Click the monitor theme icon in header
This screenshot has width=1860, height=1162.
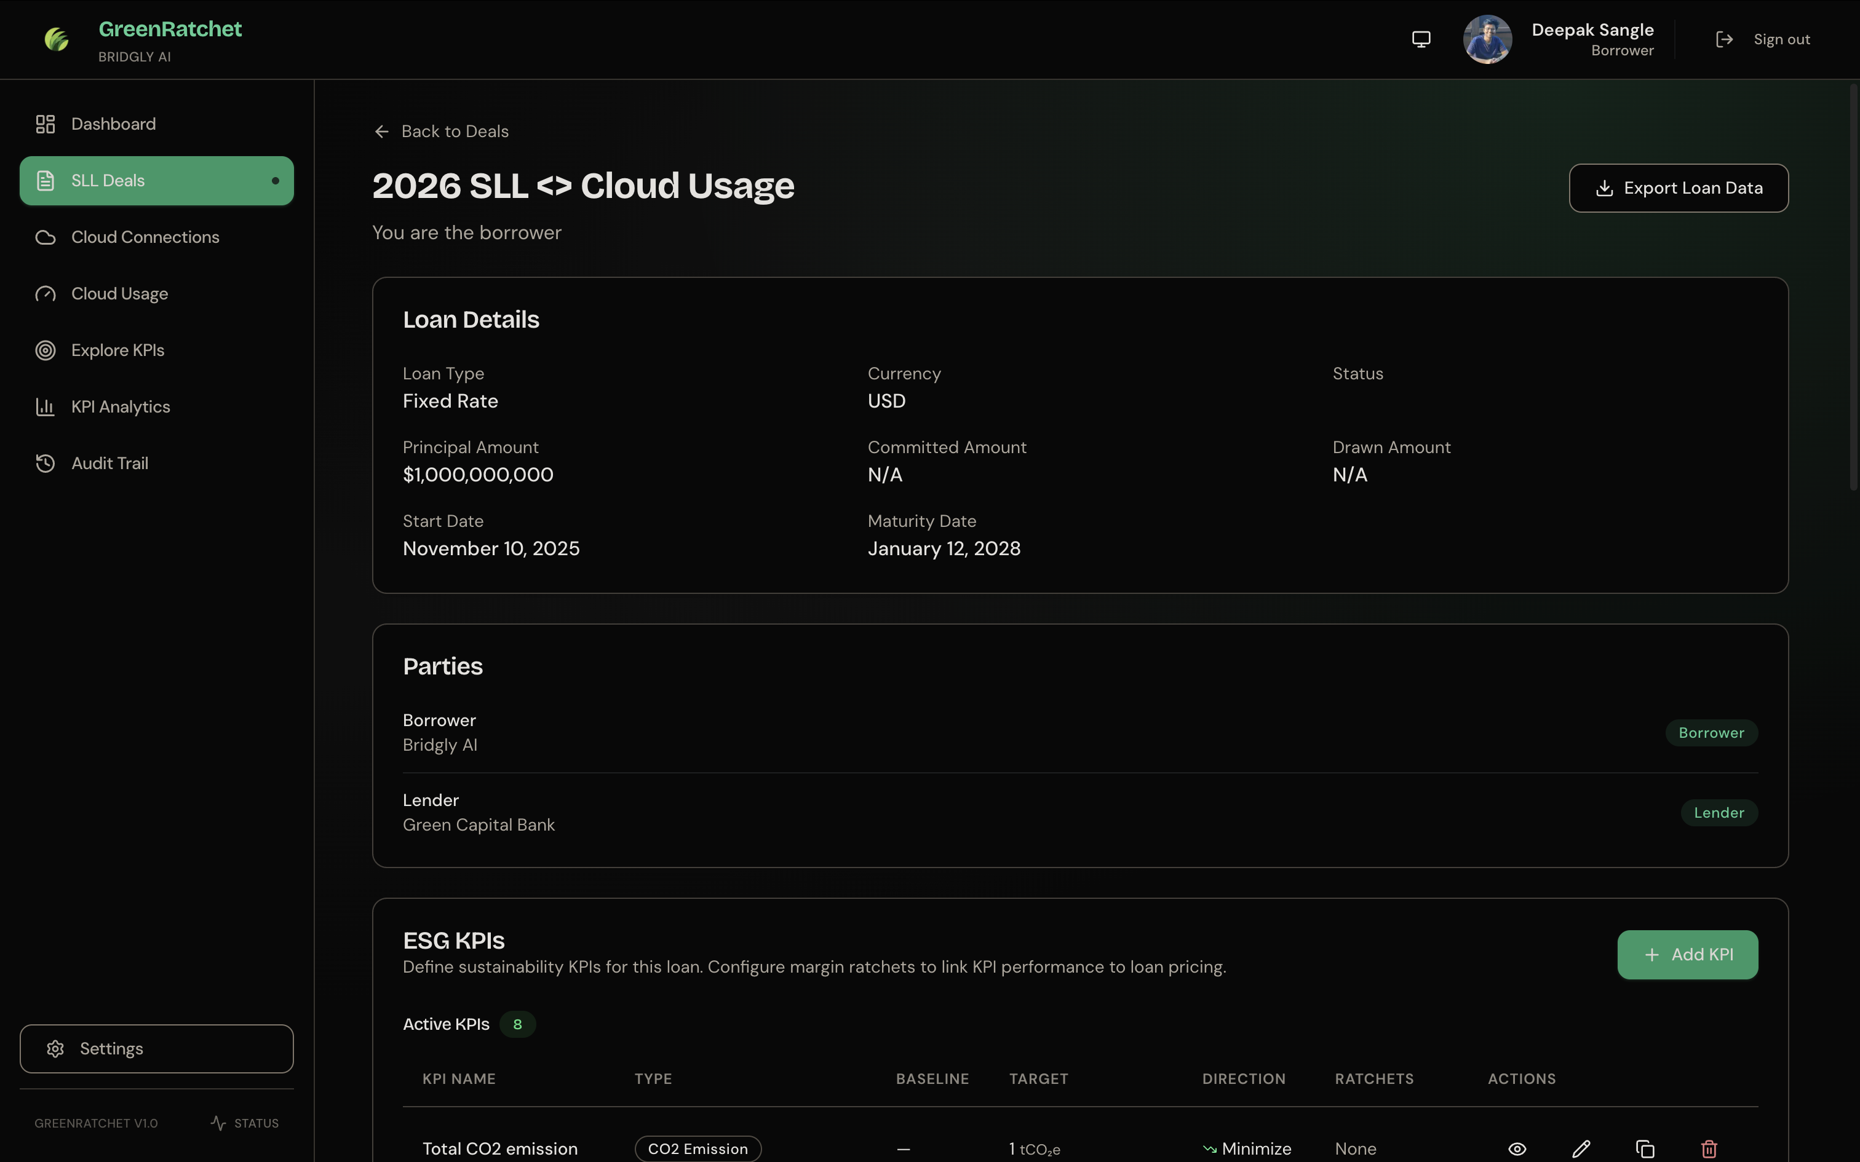pos(1421,39)
